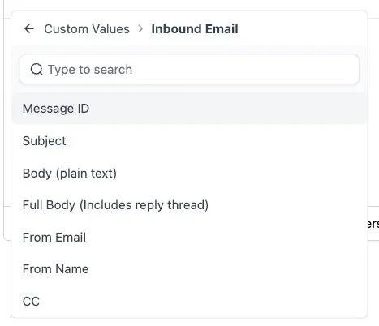Viewport: 379px width, 326px height.
Task: Insert the inbound email Subject value
Action: click(189, 141)
